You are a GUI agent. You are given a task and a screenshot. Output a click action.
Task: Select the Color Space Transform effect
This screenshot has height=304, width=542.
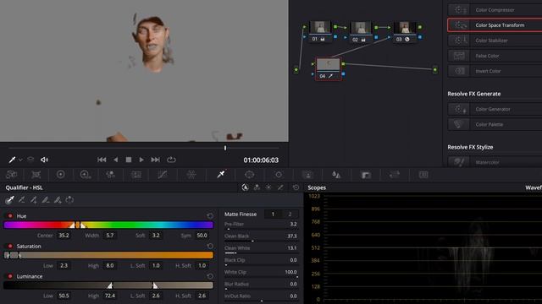(495, 25)
